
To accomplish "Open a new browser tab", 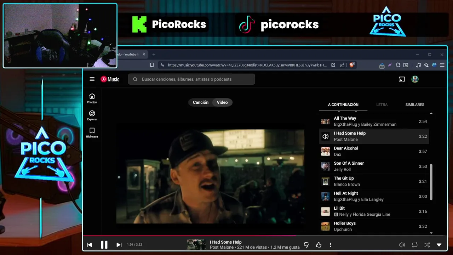I will click(154, 55).
